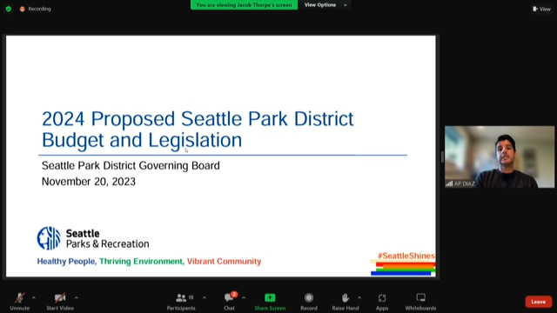557x313 pixels.
Task: Expand the arrow next to Raise Hand
Action: 359,297
